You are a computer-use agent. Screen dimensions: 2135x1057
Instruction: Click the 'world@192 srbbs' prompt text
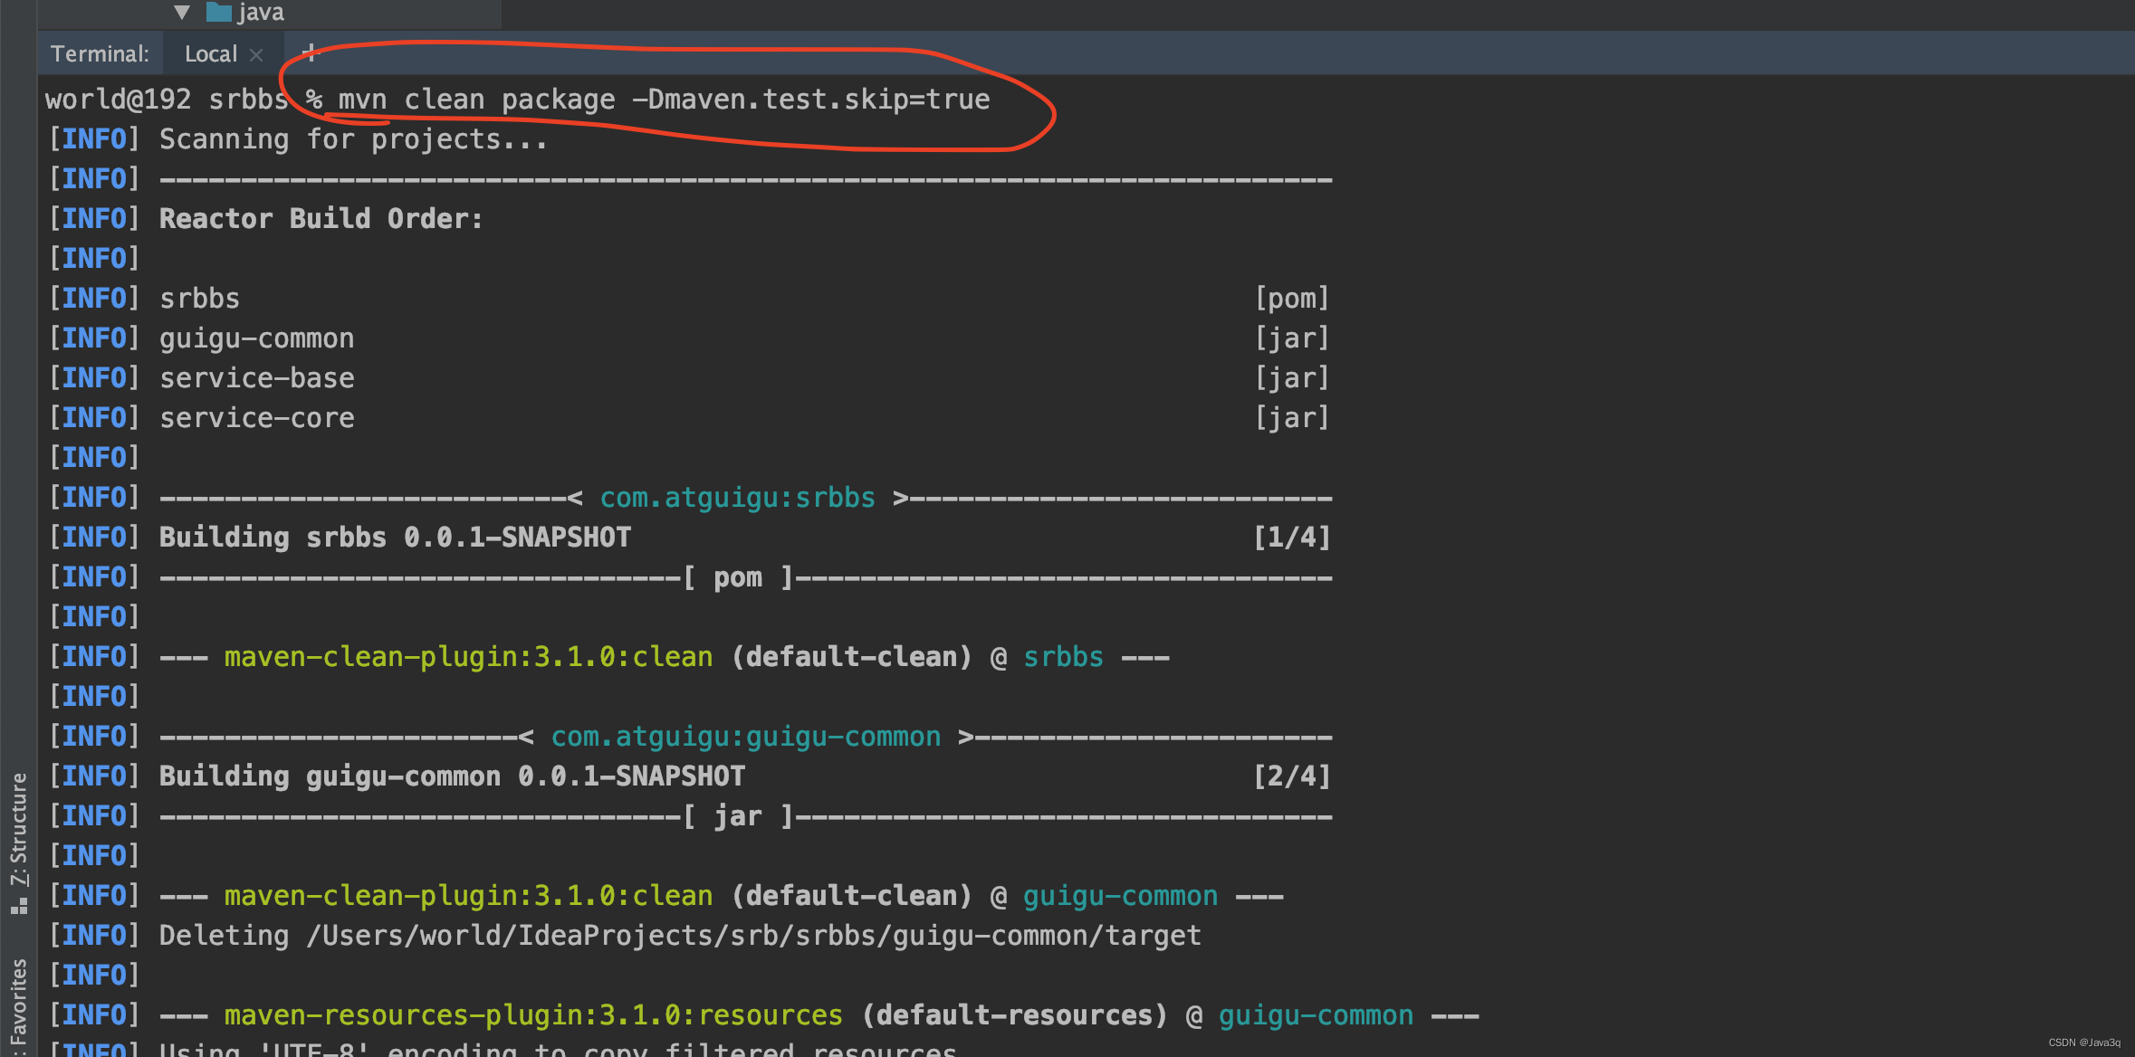point(167,99)
